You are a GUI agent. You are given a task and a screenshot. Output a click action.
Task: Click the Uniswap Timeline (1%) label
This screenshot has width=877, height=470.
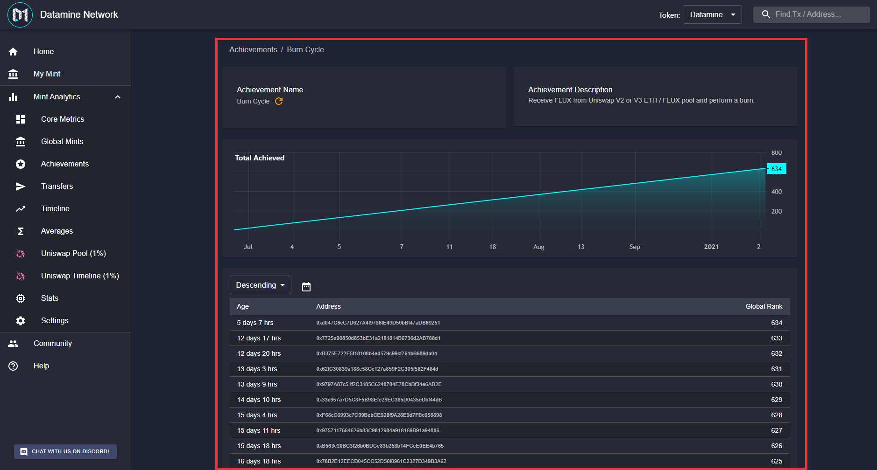coord(80,276)
